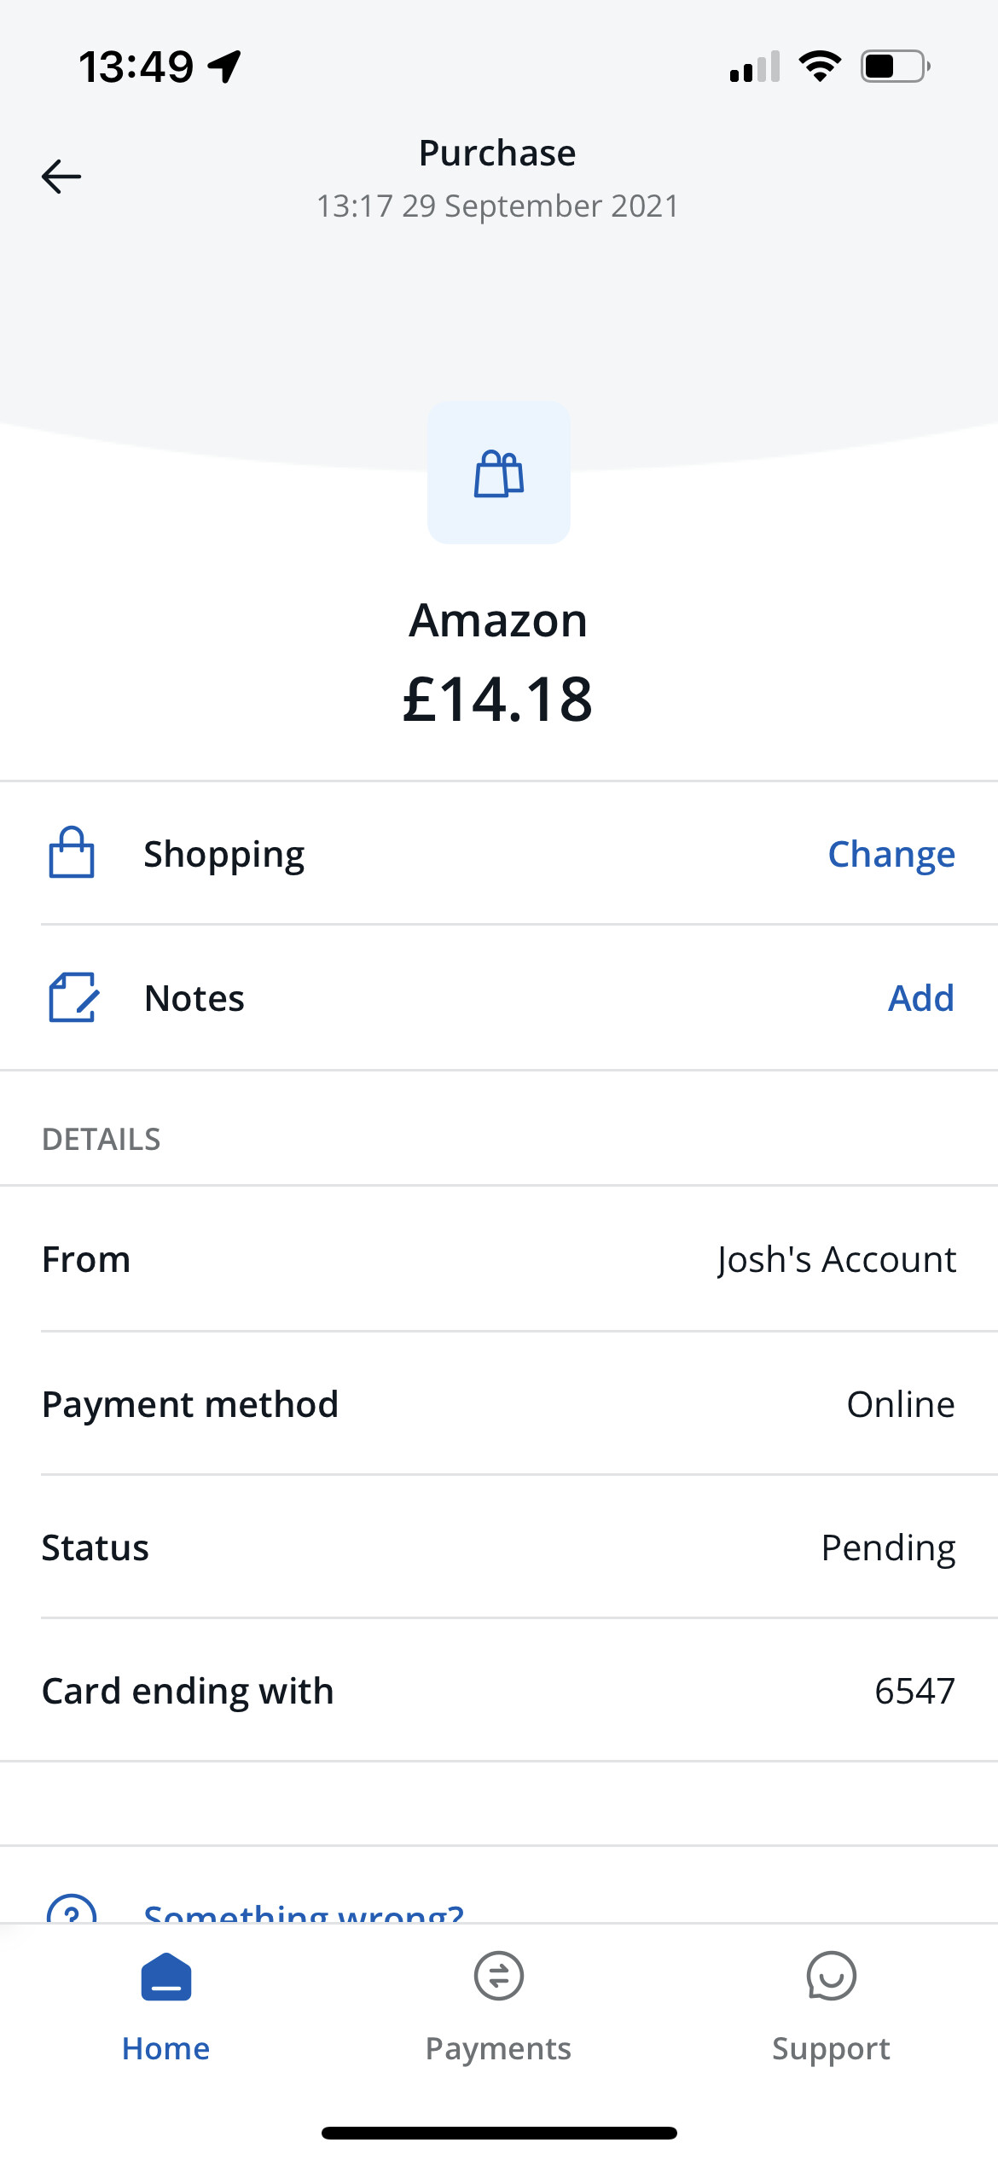Tap the Payments transfer icon
Viewport: 998px width, 2160px height.
(x=499, y=1976)
